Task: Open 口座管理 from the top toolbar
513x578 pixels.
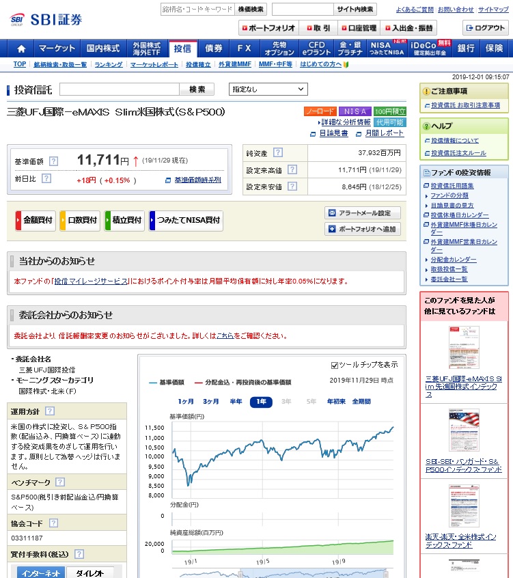Action: (359, 28)
